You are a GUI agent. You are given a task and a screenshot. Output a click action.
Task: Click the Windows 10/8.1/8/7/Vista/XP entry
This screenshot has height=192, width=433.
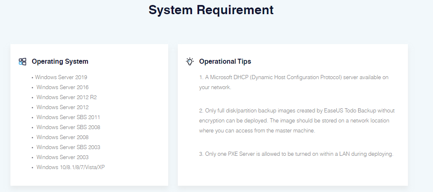tap(71, 167)
